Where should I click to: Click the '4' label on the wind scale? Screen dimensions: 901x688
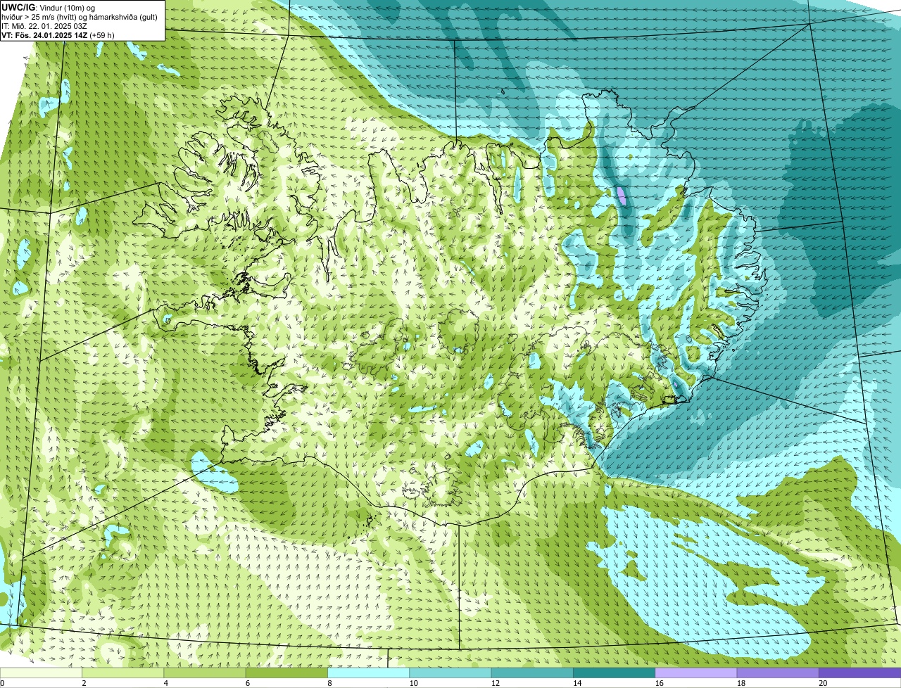pos(166,683)
